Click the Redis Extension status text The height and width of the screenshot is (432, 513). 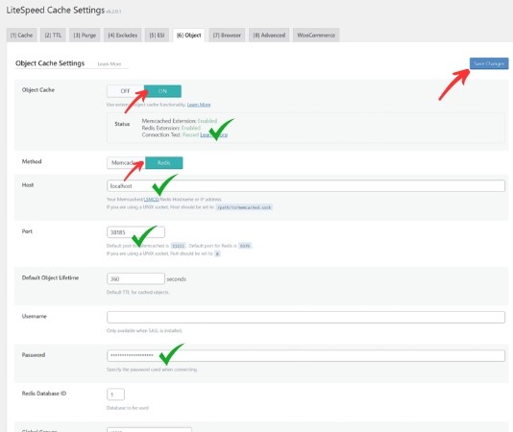171,128
